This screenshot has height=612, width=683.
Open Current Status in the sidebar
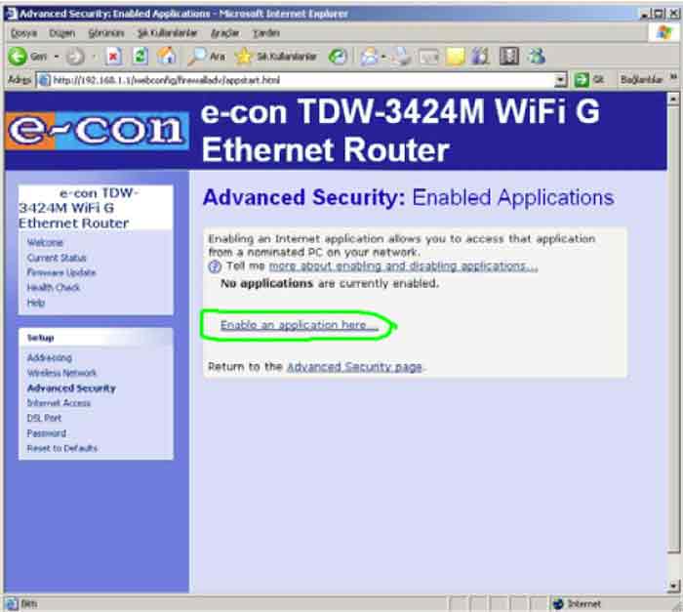57,258
